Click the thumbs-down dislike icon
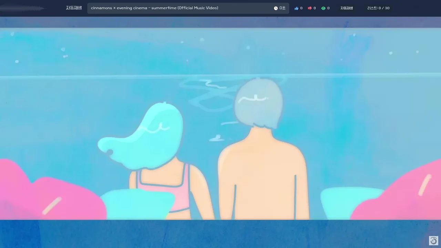 point(310,8)
